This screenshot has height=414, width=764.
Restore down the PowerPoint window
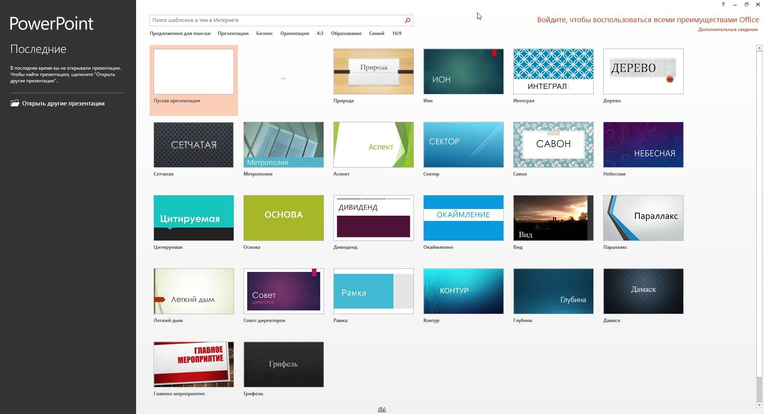click(746, 4)
